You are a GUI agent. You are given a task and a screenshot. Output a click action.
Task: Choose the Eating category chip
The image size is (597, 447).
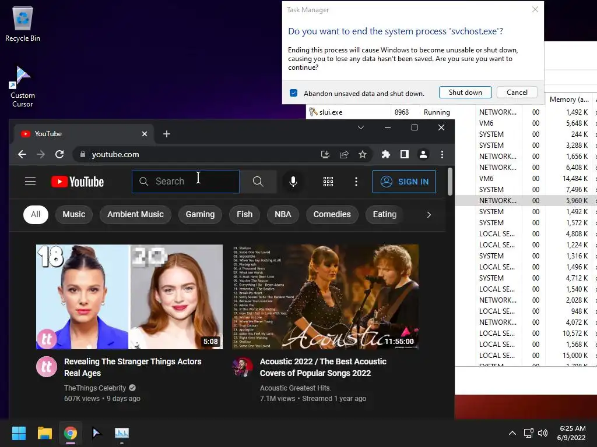click(385, 214)
